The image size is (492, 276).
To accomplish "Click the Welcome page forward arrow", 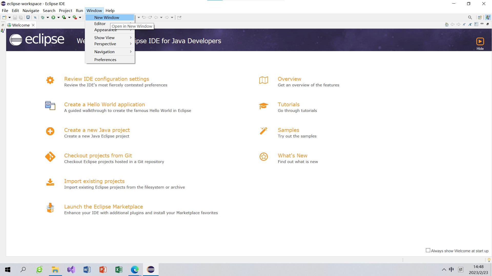I will [458, 24].
